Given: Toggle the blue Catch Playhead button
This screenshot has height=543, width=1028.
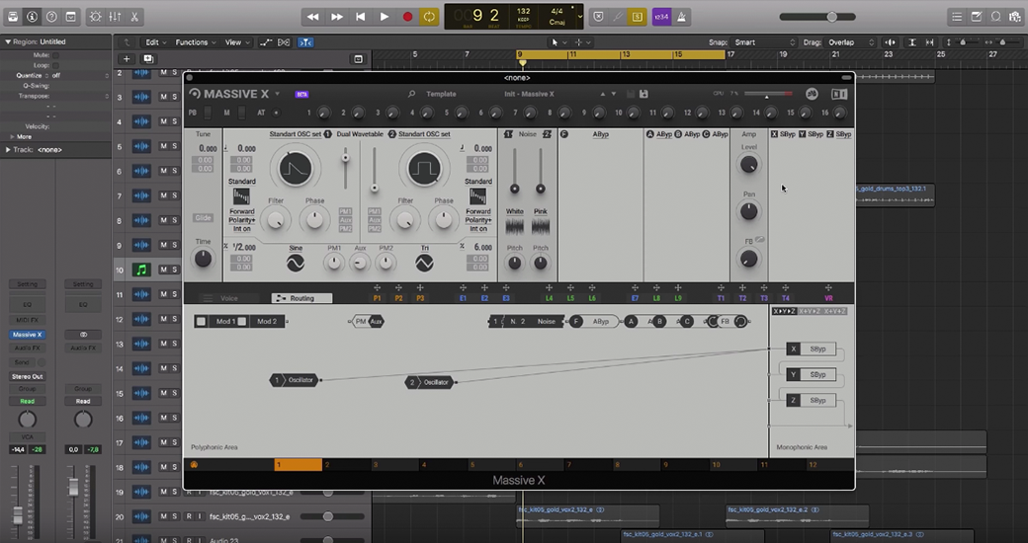Looking at the screenshot, I should pyautogui.click(x=305, y=41).
